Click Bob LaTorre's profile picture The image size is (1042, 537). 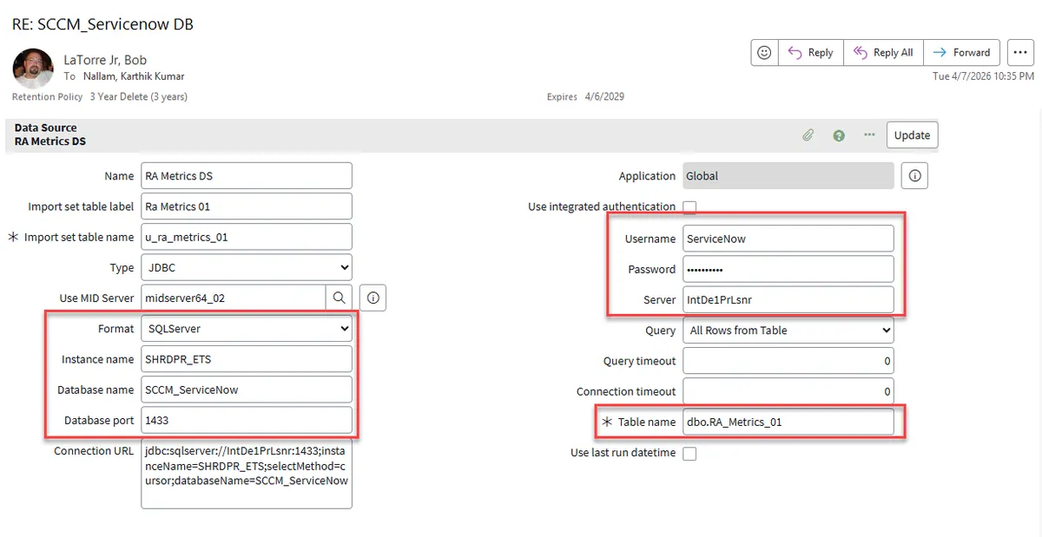33,67
